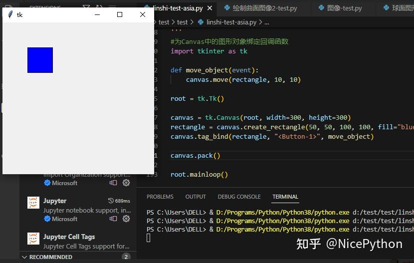Click Jupyter Cell Tags extension logo

point(33,239)
